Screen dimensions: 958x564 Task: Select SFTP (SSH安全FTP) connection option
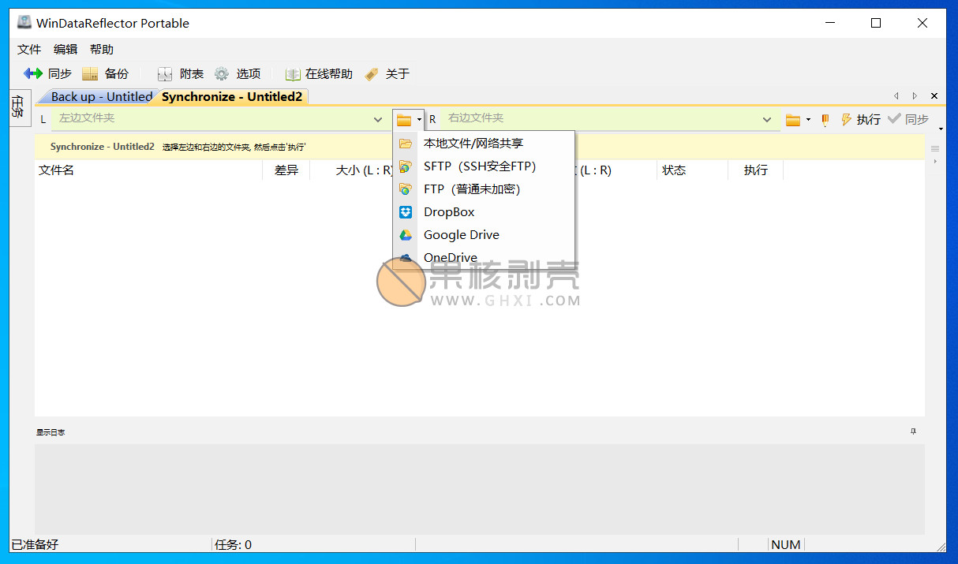pos(477,166)
